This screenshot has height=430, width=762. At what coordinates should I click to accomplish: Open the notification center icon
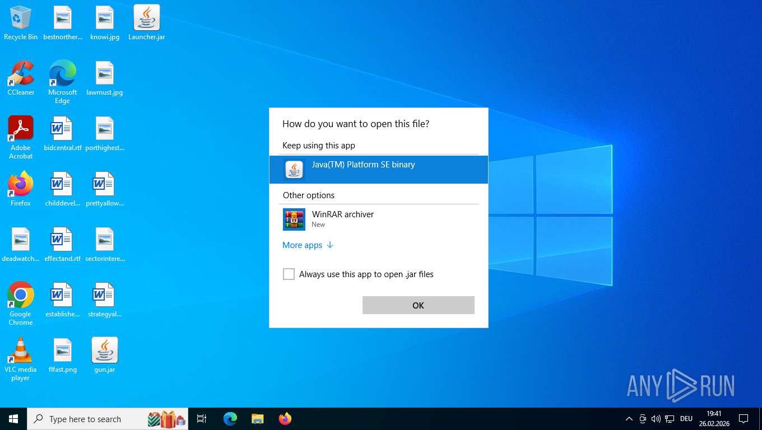coord(744,419)
